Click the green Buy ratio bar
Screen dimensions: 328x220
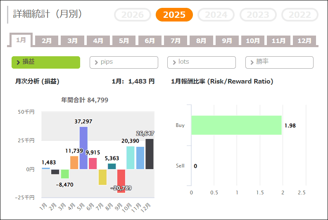click(x=236, y=125)
